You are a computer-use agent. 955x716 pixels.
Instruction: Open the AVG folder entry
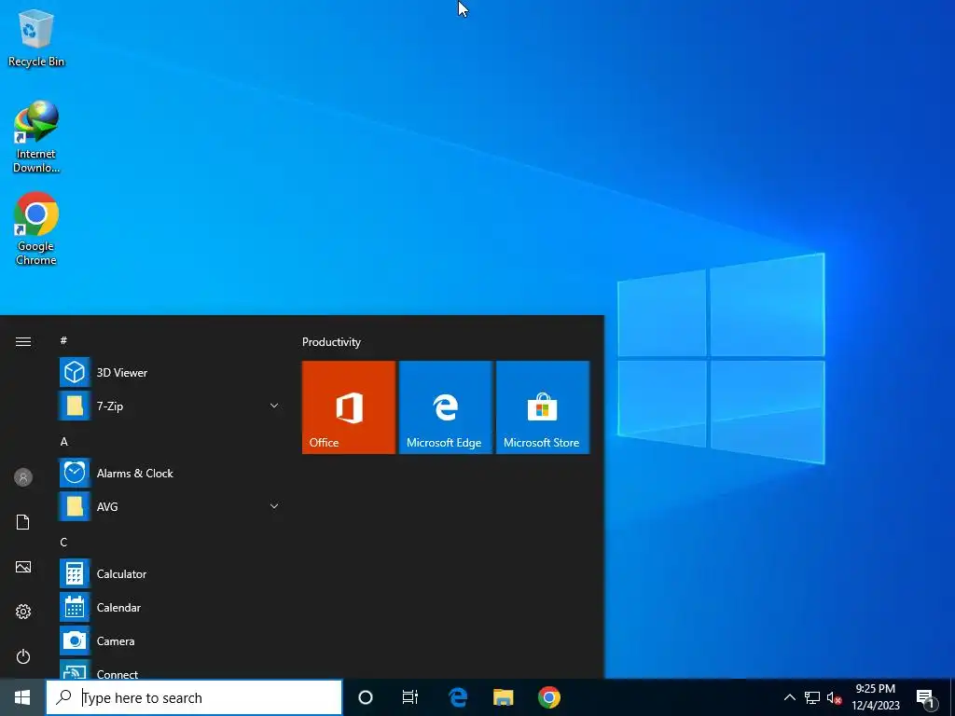[170, 506]
